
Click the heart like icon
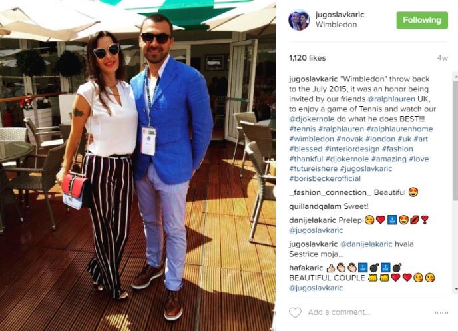(295, 312)
